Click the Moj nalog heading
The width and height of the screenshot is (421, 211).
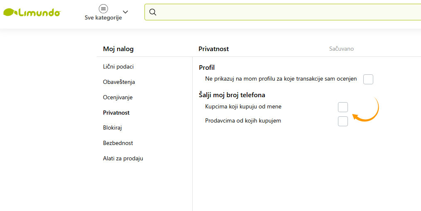point(118,49)
